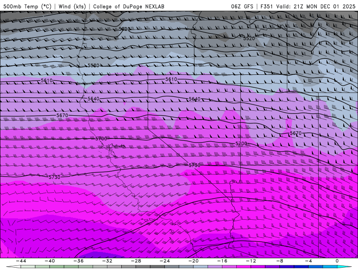
Task: Click the -40 colorbar tick label
Action: pyautogui.click(x=50, y=261)
